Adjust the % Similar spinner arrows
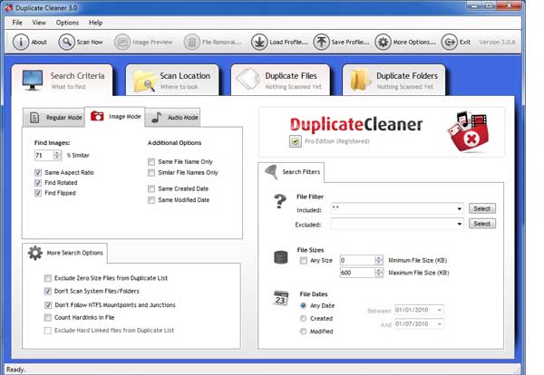 [57, 155]
